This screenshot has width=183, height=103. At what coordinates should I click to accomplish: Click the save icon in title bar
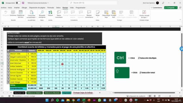(x=23, y=3)
